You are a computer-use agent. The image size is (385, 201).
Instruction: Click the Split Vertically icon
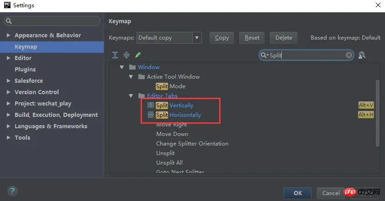pos(151,106)
